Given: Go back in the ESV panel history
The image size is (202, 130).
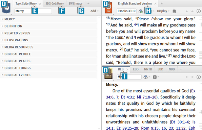Looking at the screenshot, I should point(187,11).
